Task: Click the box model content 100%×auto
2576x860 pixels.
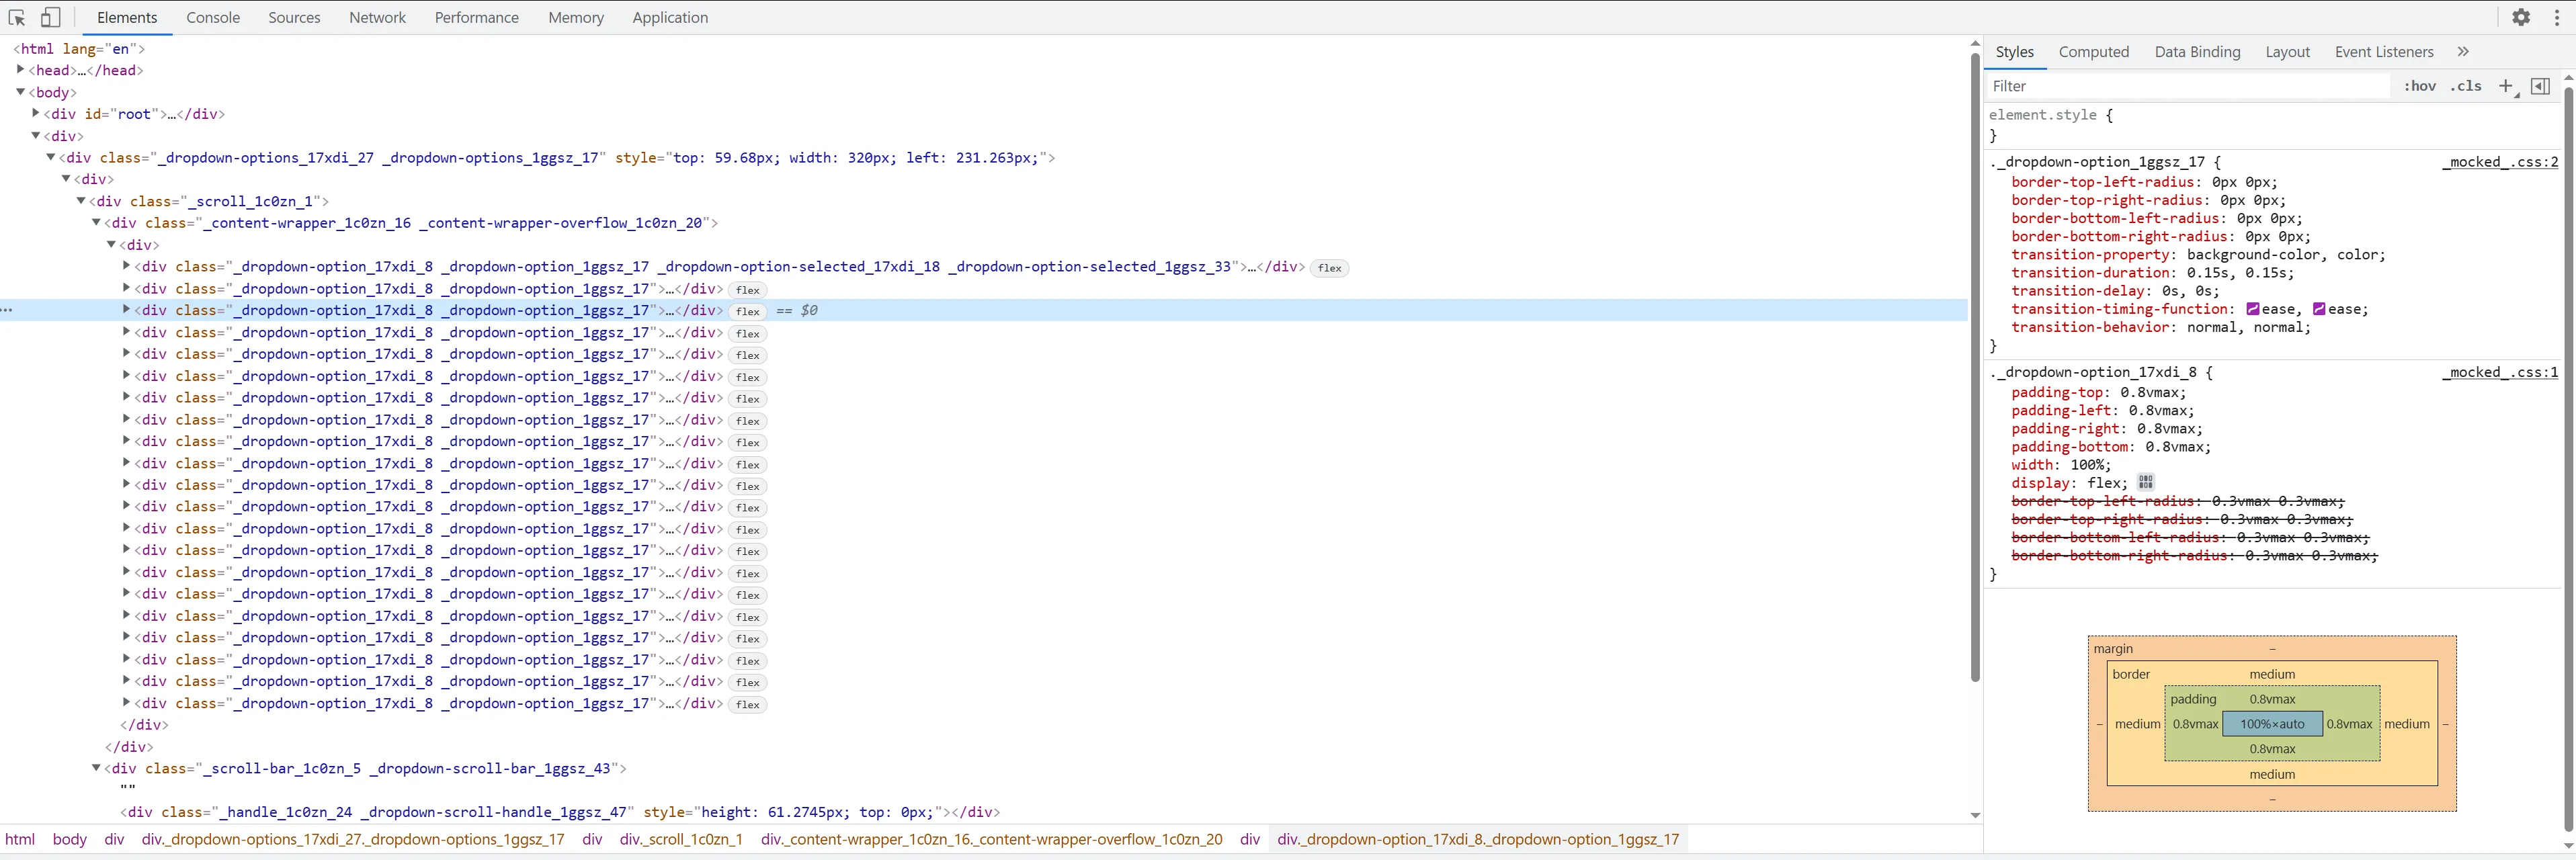Action: [2272, 724]
